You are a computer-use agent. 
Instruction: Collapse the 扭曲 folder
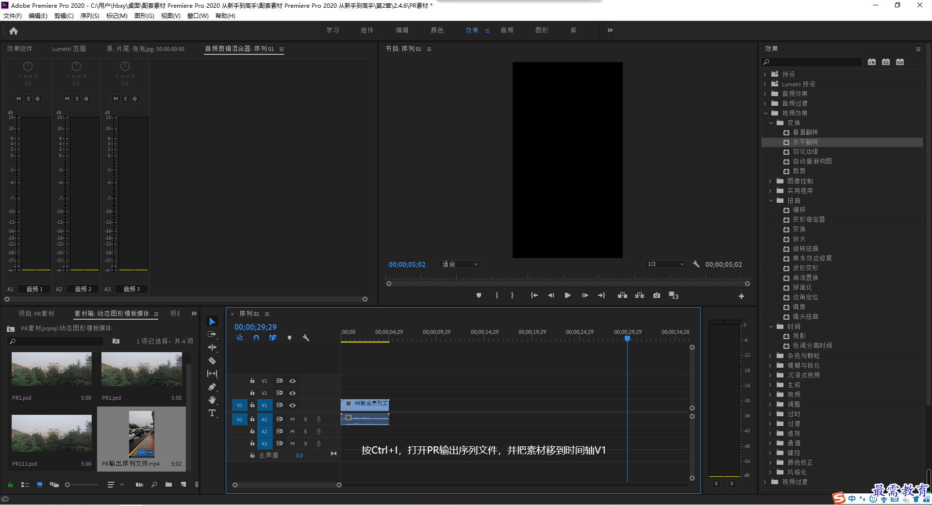[x=771, y=200]
